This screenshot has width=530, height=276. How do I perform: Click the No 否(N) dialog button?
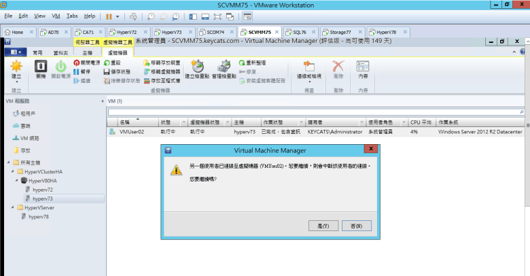(x=356, y=226)
